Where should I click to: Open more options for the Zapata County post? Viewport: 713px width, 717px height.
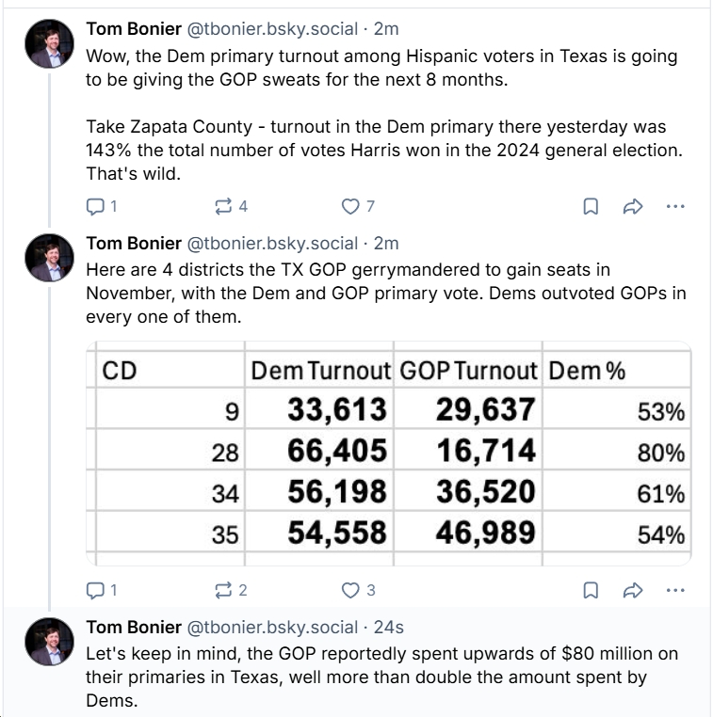(674, 206)
